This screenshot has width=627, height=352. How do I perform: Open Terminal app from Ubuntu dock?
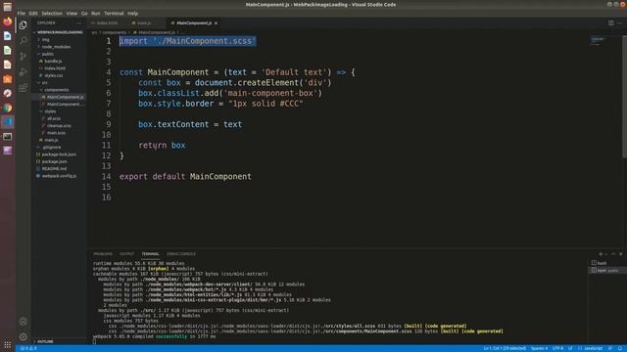[8, 137]
